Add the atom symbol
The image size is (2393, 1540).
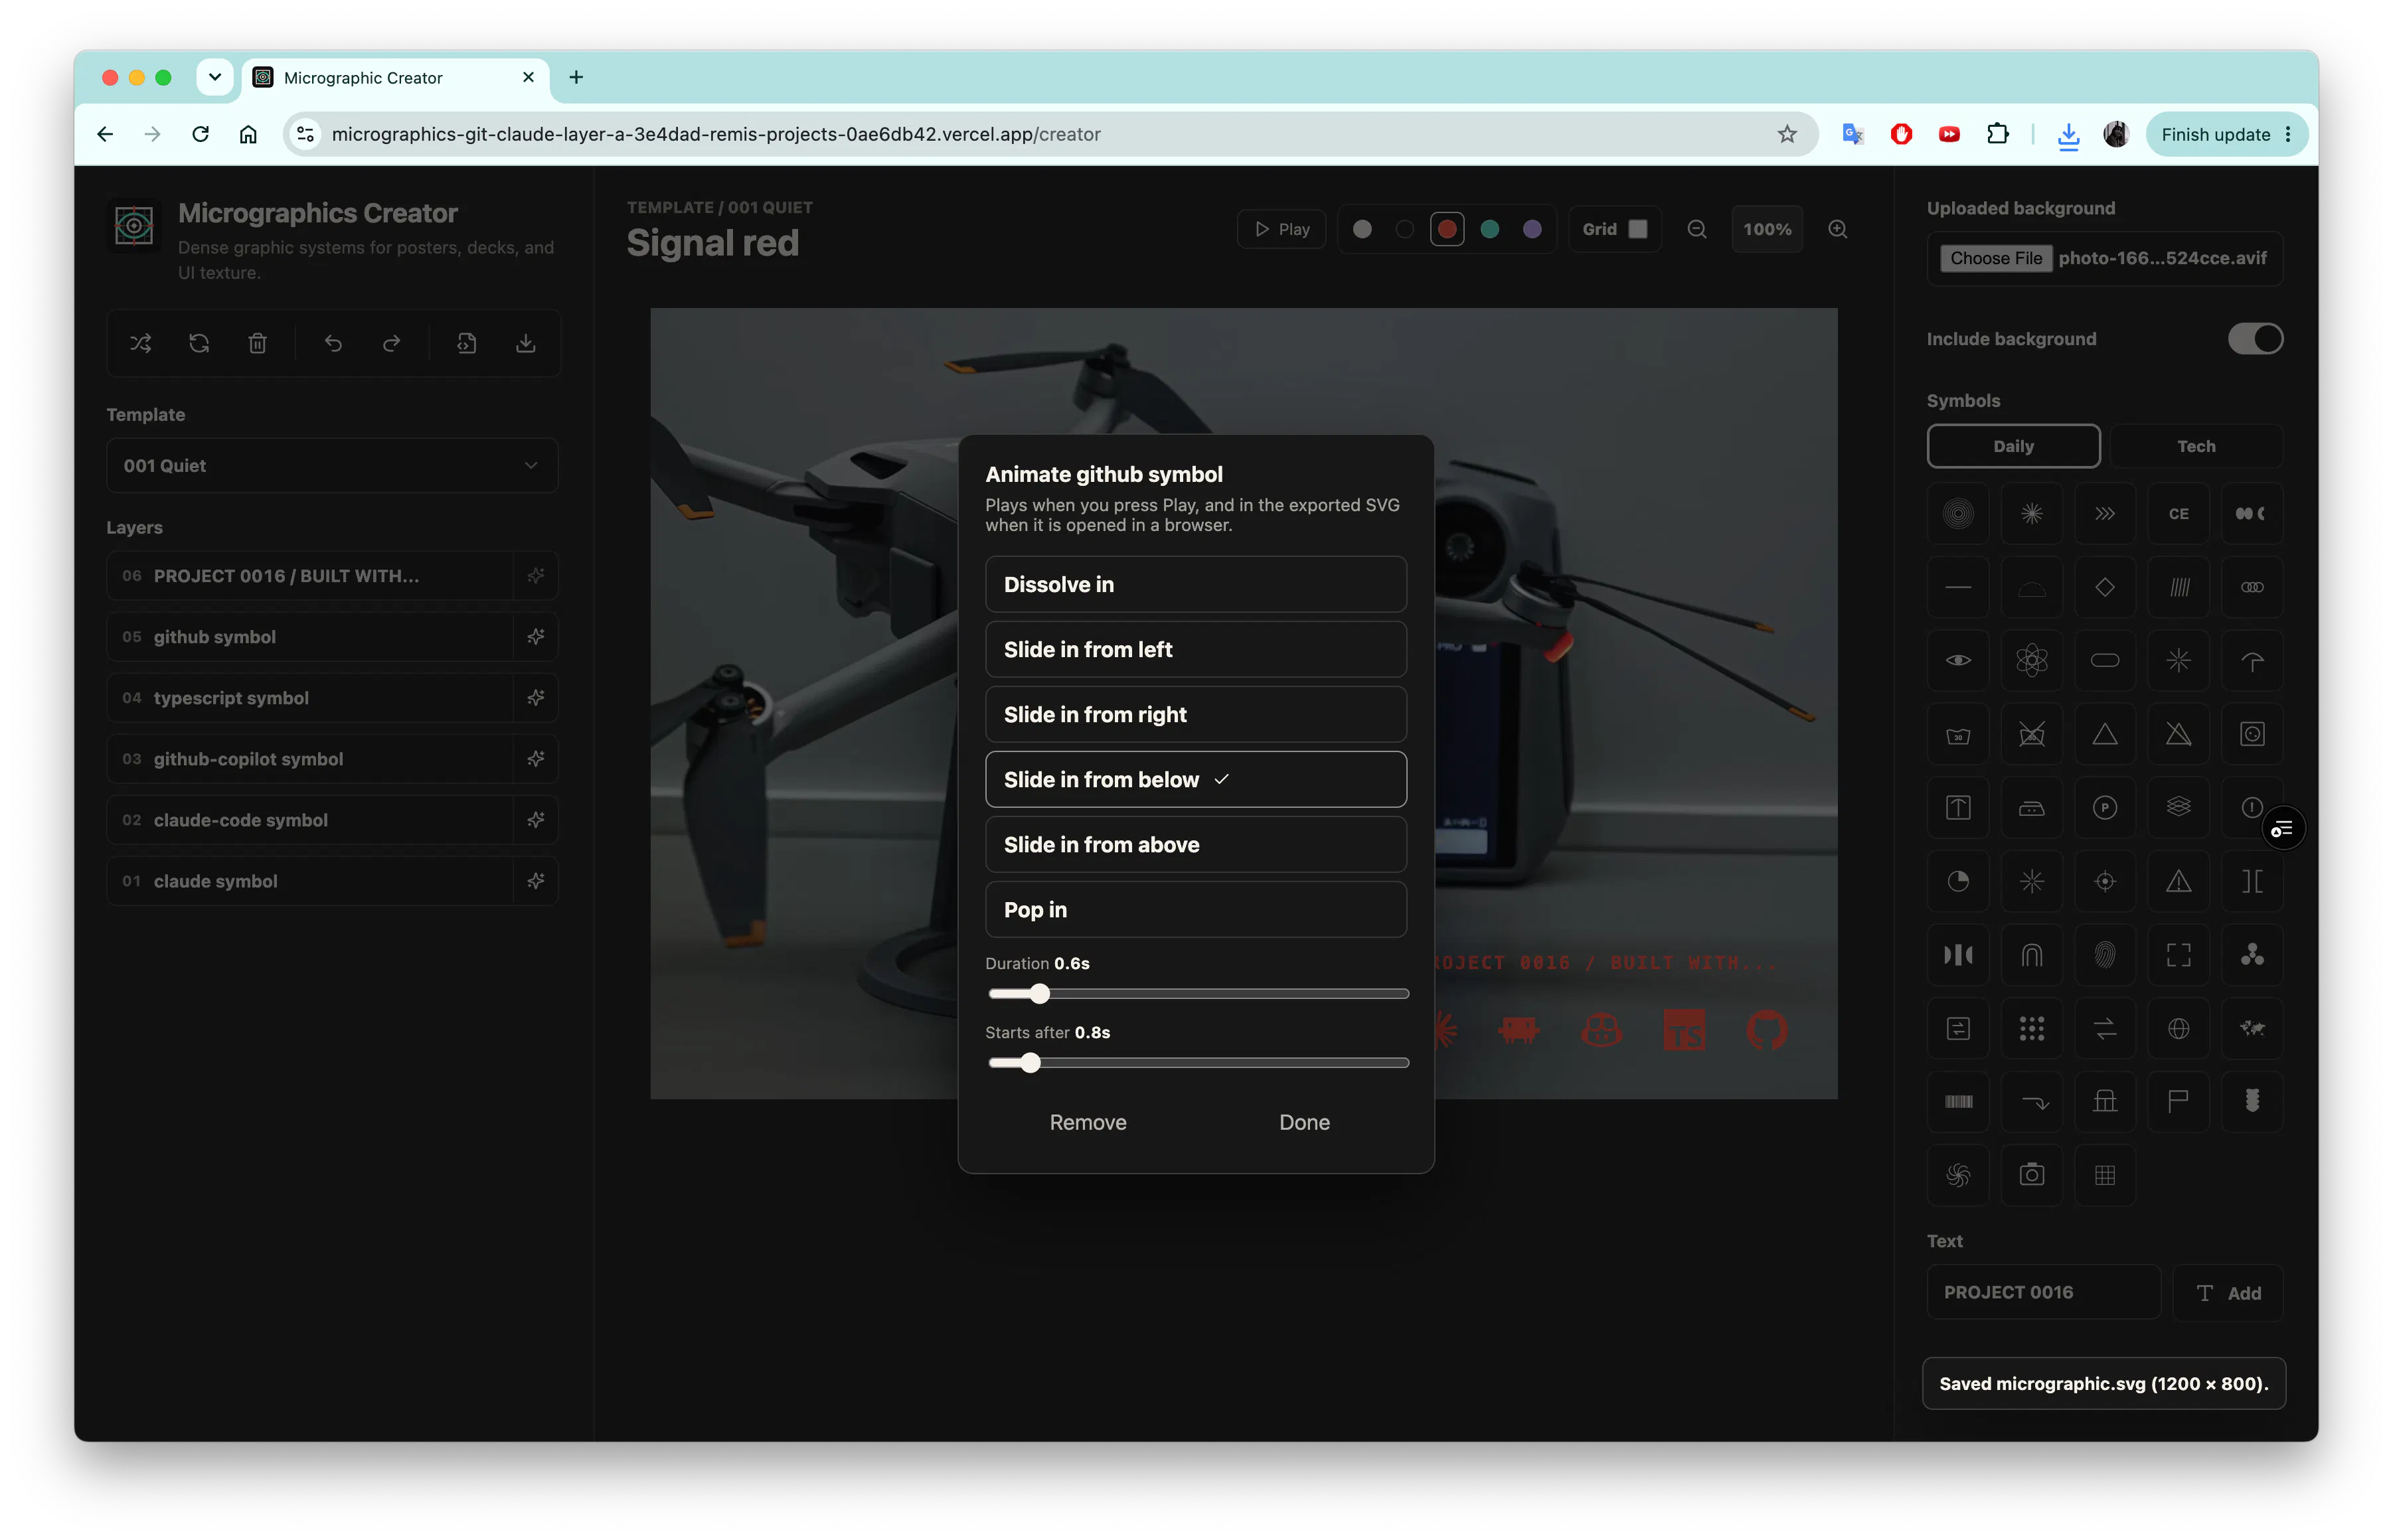click(x=2031, y=660)
